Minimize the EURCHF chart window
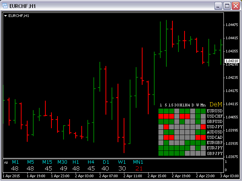The height and width of the screenshot is (181, 242). [x=218, y=6]
